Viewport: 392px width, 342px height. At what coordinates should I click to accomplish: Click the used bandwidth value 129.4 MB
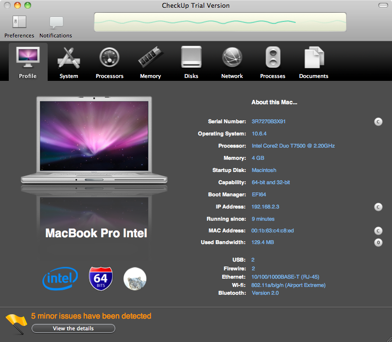(x=263, y=242)
